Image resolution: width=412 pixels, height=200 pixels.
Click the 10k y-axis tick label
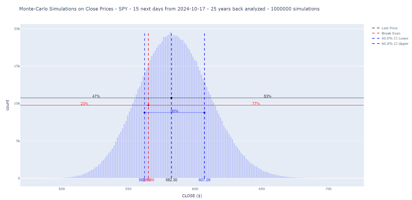[x=17, y=103]
